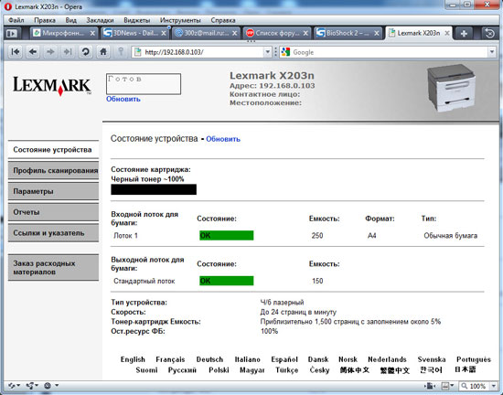
Task: Click the Lexmark logo
Action: pyautogui.click(x=52, y=86)
